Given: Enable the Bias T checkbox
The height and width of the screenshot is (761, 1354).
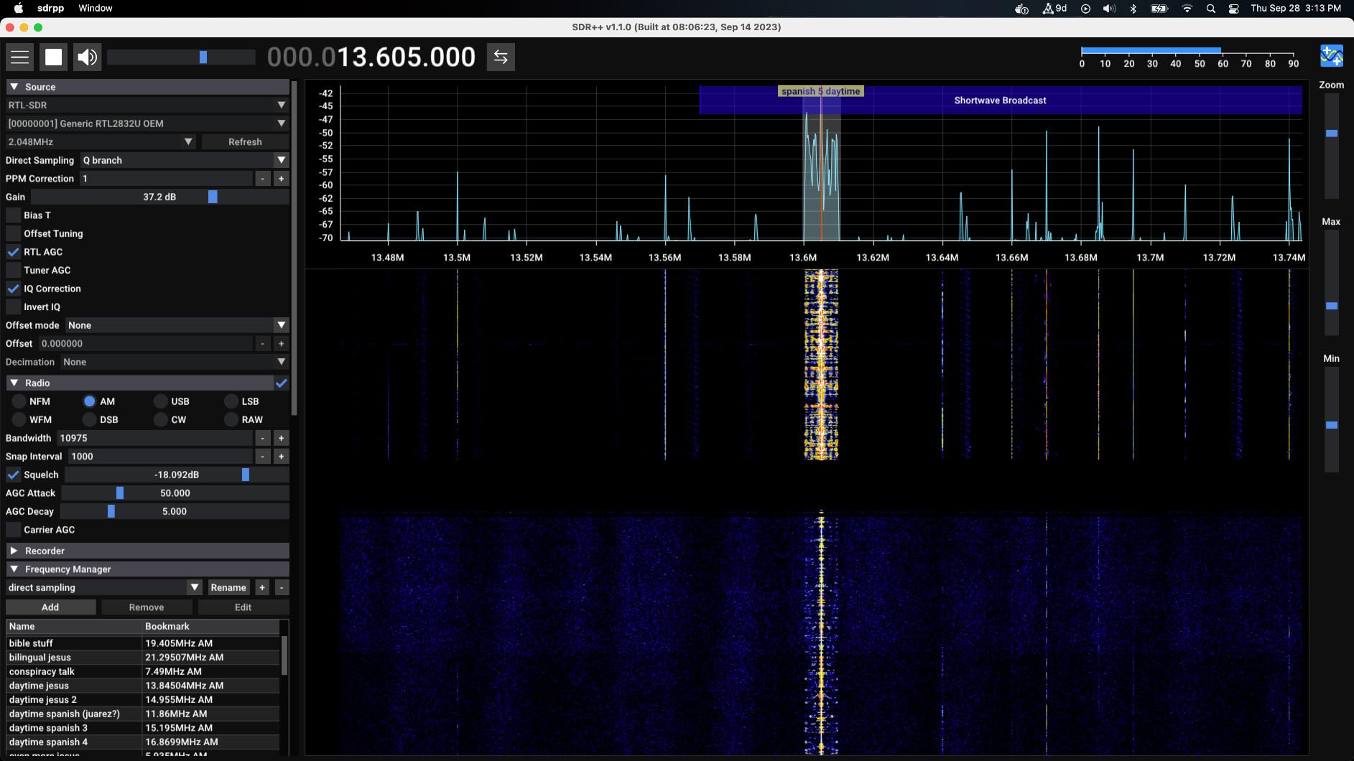Looking at the screenshot, I should tap(14, 215).
